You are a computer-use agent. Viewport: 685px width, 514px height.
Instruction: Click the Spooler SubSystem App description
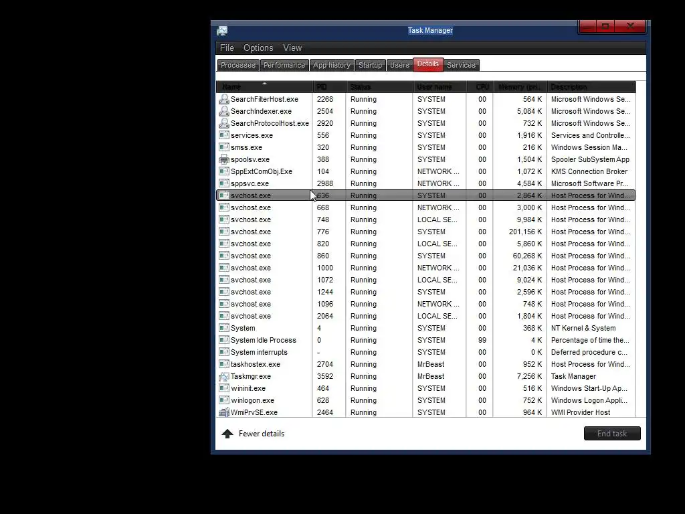pyautogui.click(x=590, y=159)
